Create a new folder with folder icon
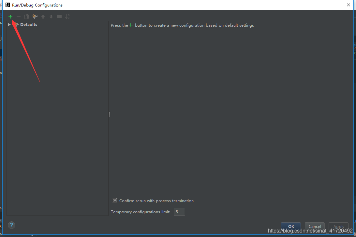The image size is (356, 237). (x=59, y=17)
